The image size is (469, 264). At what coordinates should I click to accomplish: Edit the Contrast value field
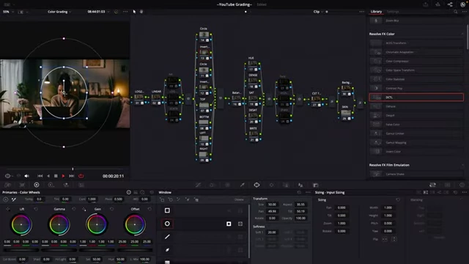click(x=92, y=199)
